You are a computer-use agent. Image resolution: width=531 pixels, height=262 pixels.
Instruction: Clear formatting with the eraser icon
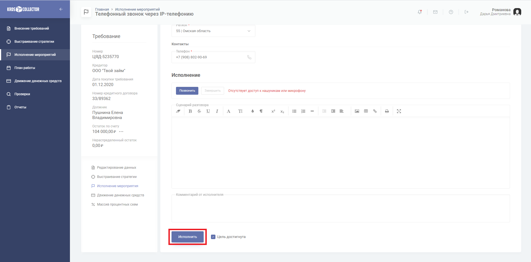[178, 111]
